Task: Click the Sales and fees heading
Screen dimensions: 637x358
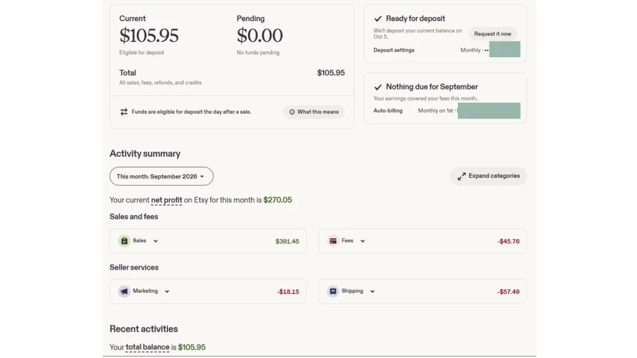Action: click(x=134, y=217)
